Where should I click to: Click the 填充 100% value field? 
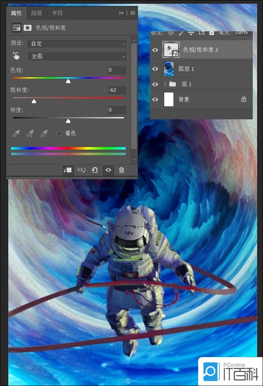242,33
